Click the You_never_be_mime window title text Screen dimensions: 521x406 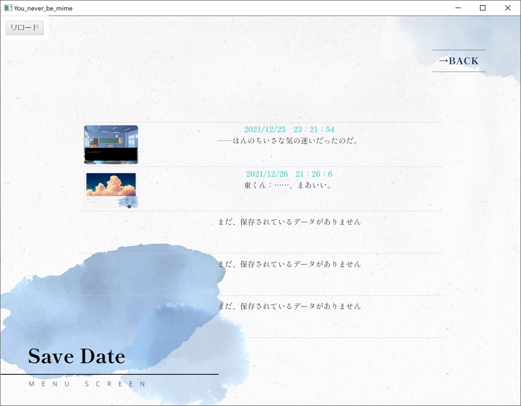43,8
